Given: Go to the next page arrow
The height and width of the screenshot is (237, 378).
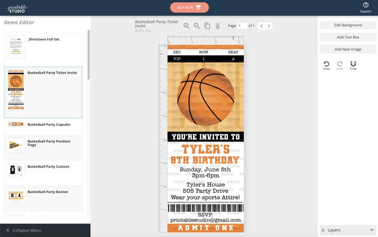Looking at the screenshot, I should point(269,26).
